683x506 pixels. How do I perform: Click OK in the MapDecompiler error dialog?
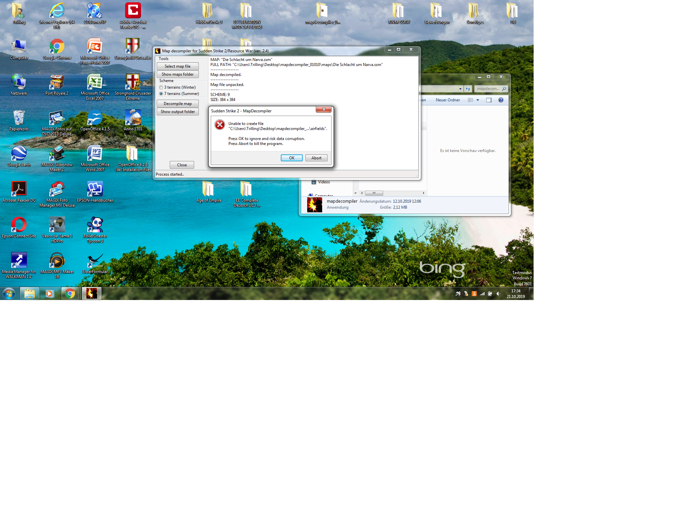[291, 158]
